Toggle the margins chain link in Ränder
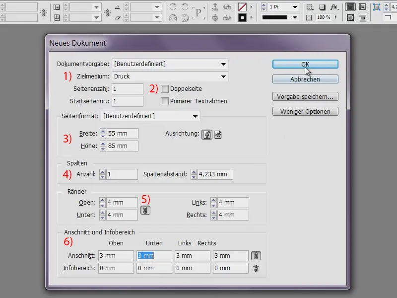 (145, 210)
